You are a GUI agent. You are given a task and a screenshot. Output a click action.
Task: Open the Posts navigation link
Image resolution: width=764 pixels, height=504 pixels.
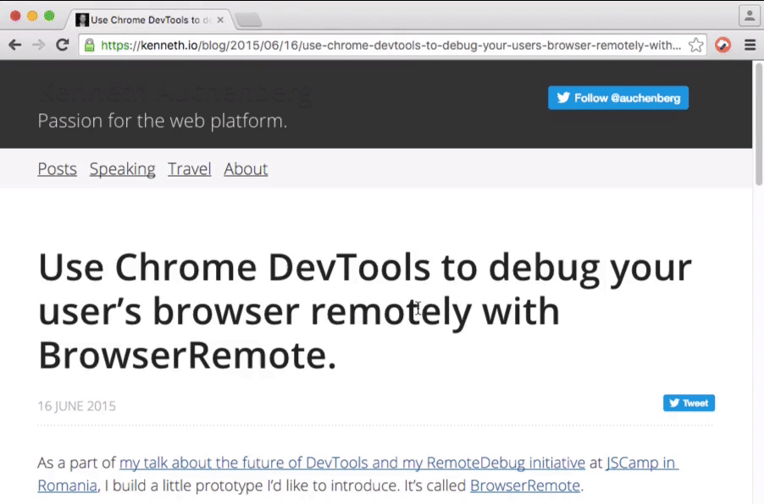[57, 169]
